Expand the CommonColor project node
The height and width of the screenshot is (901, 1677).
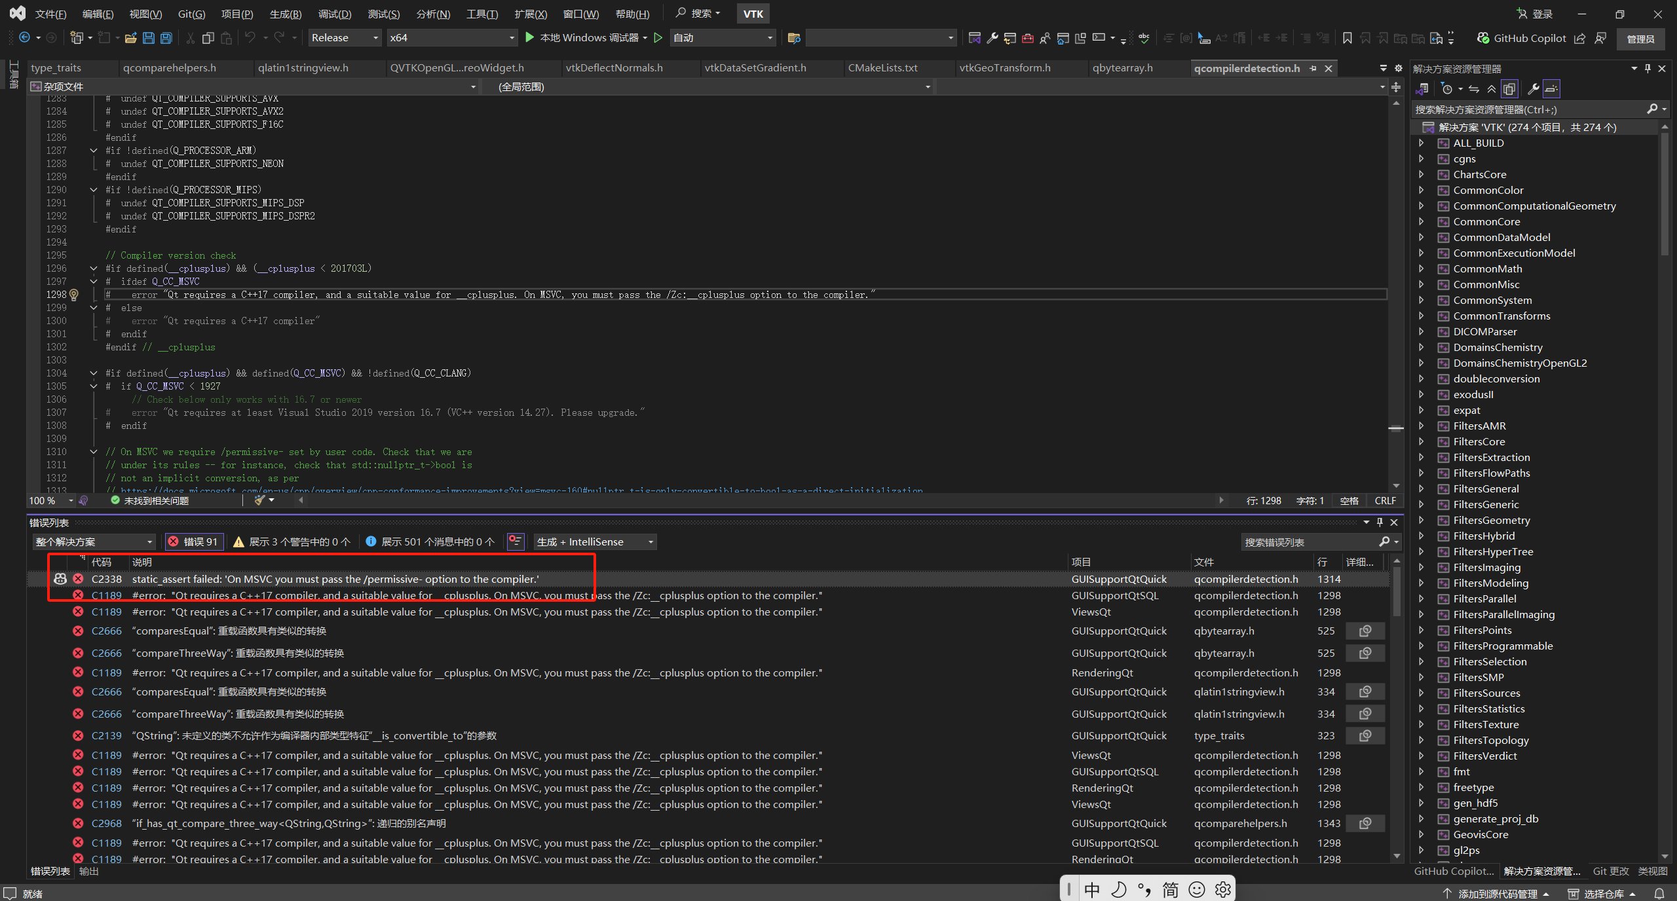1422,190
